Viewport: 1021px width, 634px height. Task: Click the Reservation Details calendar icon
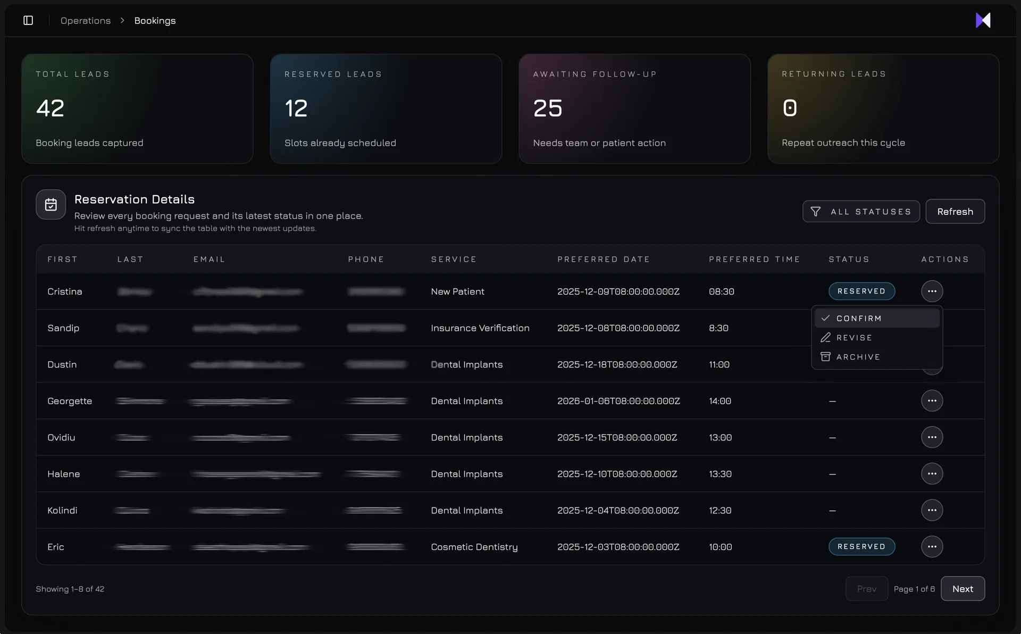51,205
